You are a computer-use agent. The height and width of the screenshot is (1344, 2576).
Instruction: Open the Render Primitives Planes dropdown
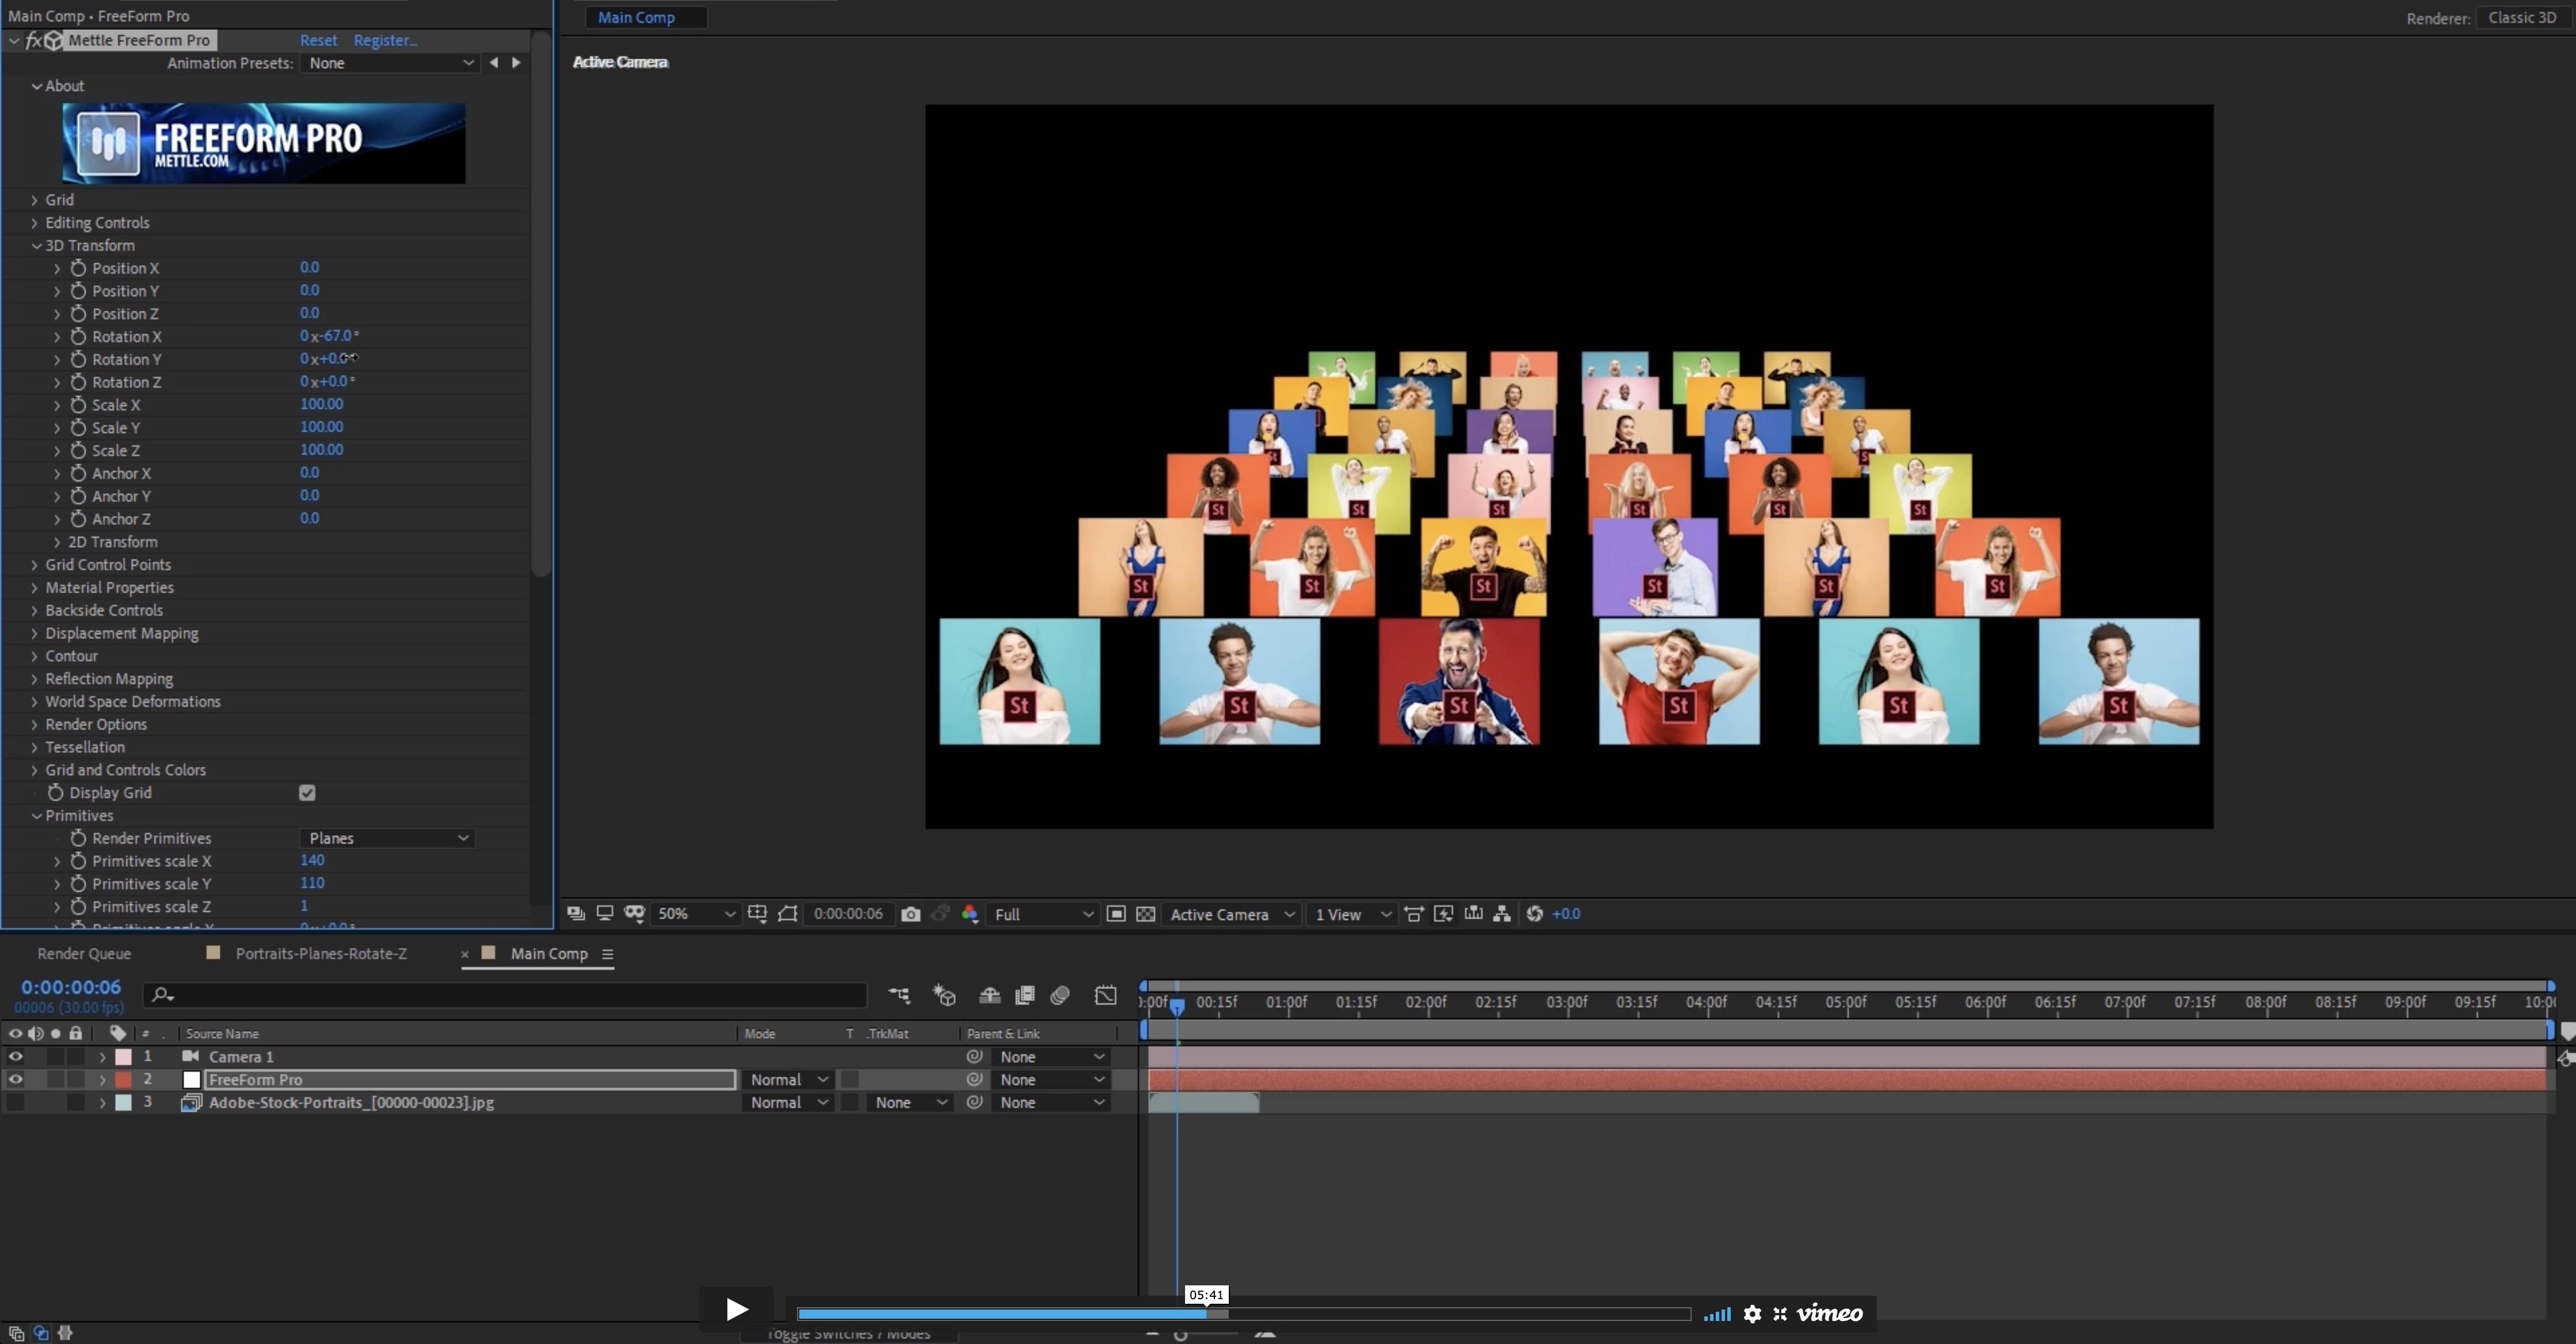point(387,838)
